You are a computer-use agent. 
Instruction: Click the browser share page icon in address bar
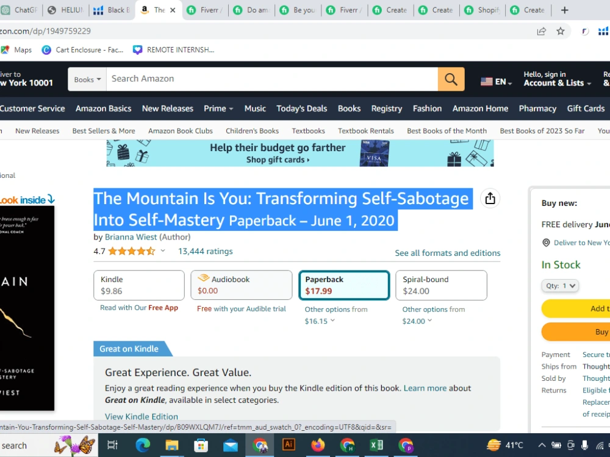(x=541, y=31)
